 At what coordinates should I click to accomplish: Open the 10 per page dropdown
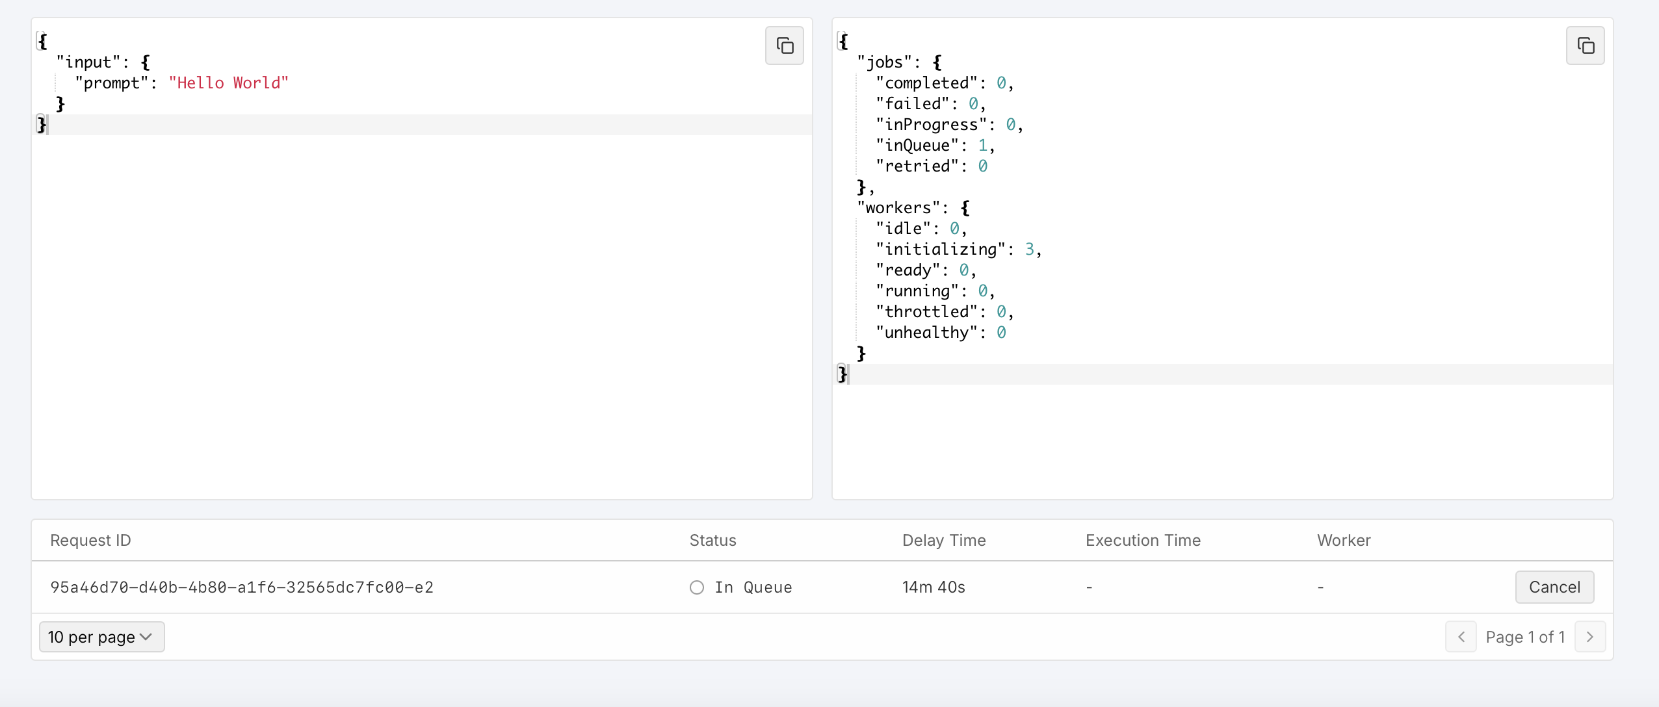101,637
